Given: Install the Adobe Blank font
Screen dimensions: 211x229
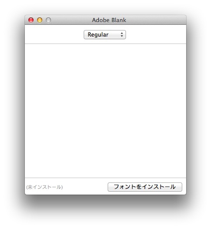Looking at the screenshot, I should click(145, 187).
